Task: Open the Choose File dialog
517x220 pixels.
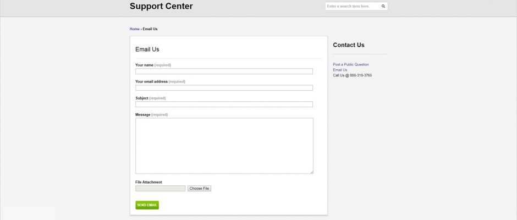Action: click(199, 188)
